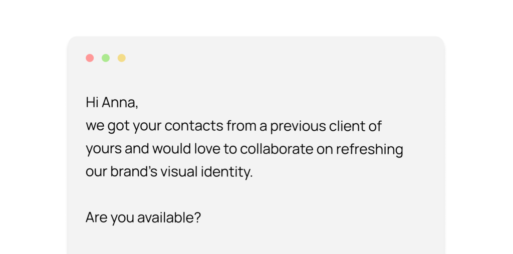Viewport: 513px width, 254px height.
Task: Click the red dot in window header
Action: (x=90, y=58)
